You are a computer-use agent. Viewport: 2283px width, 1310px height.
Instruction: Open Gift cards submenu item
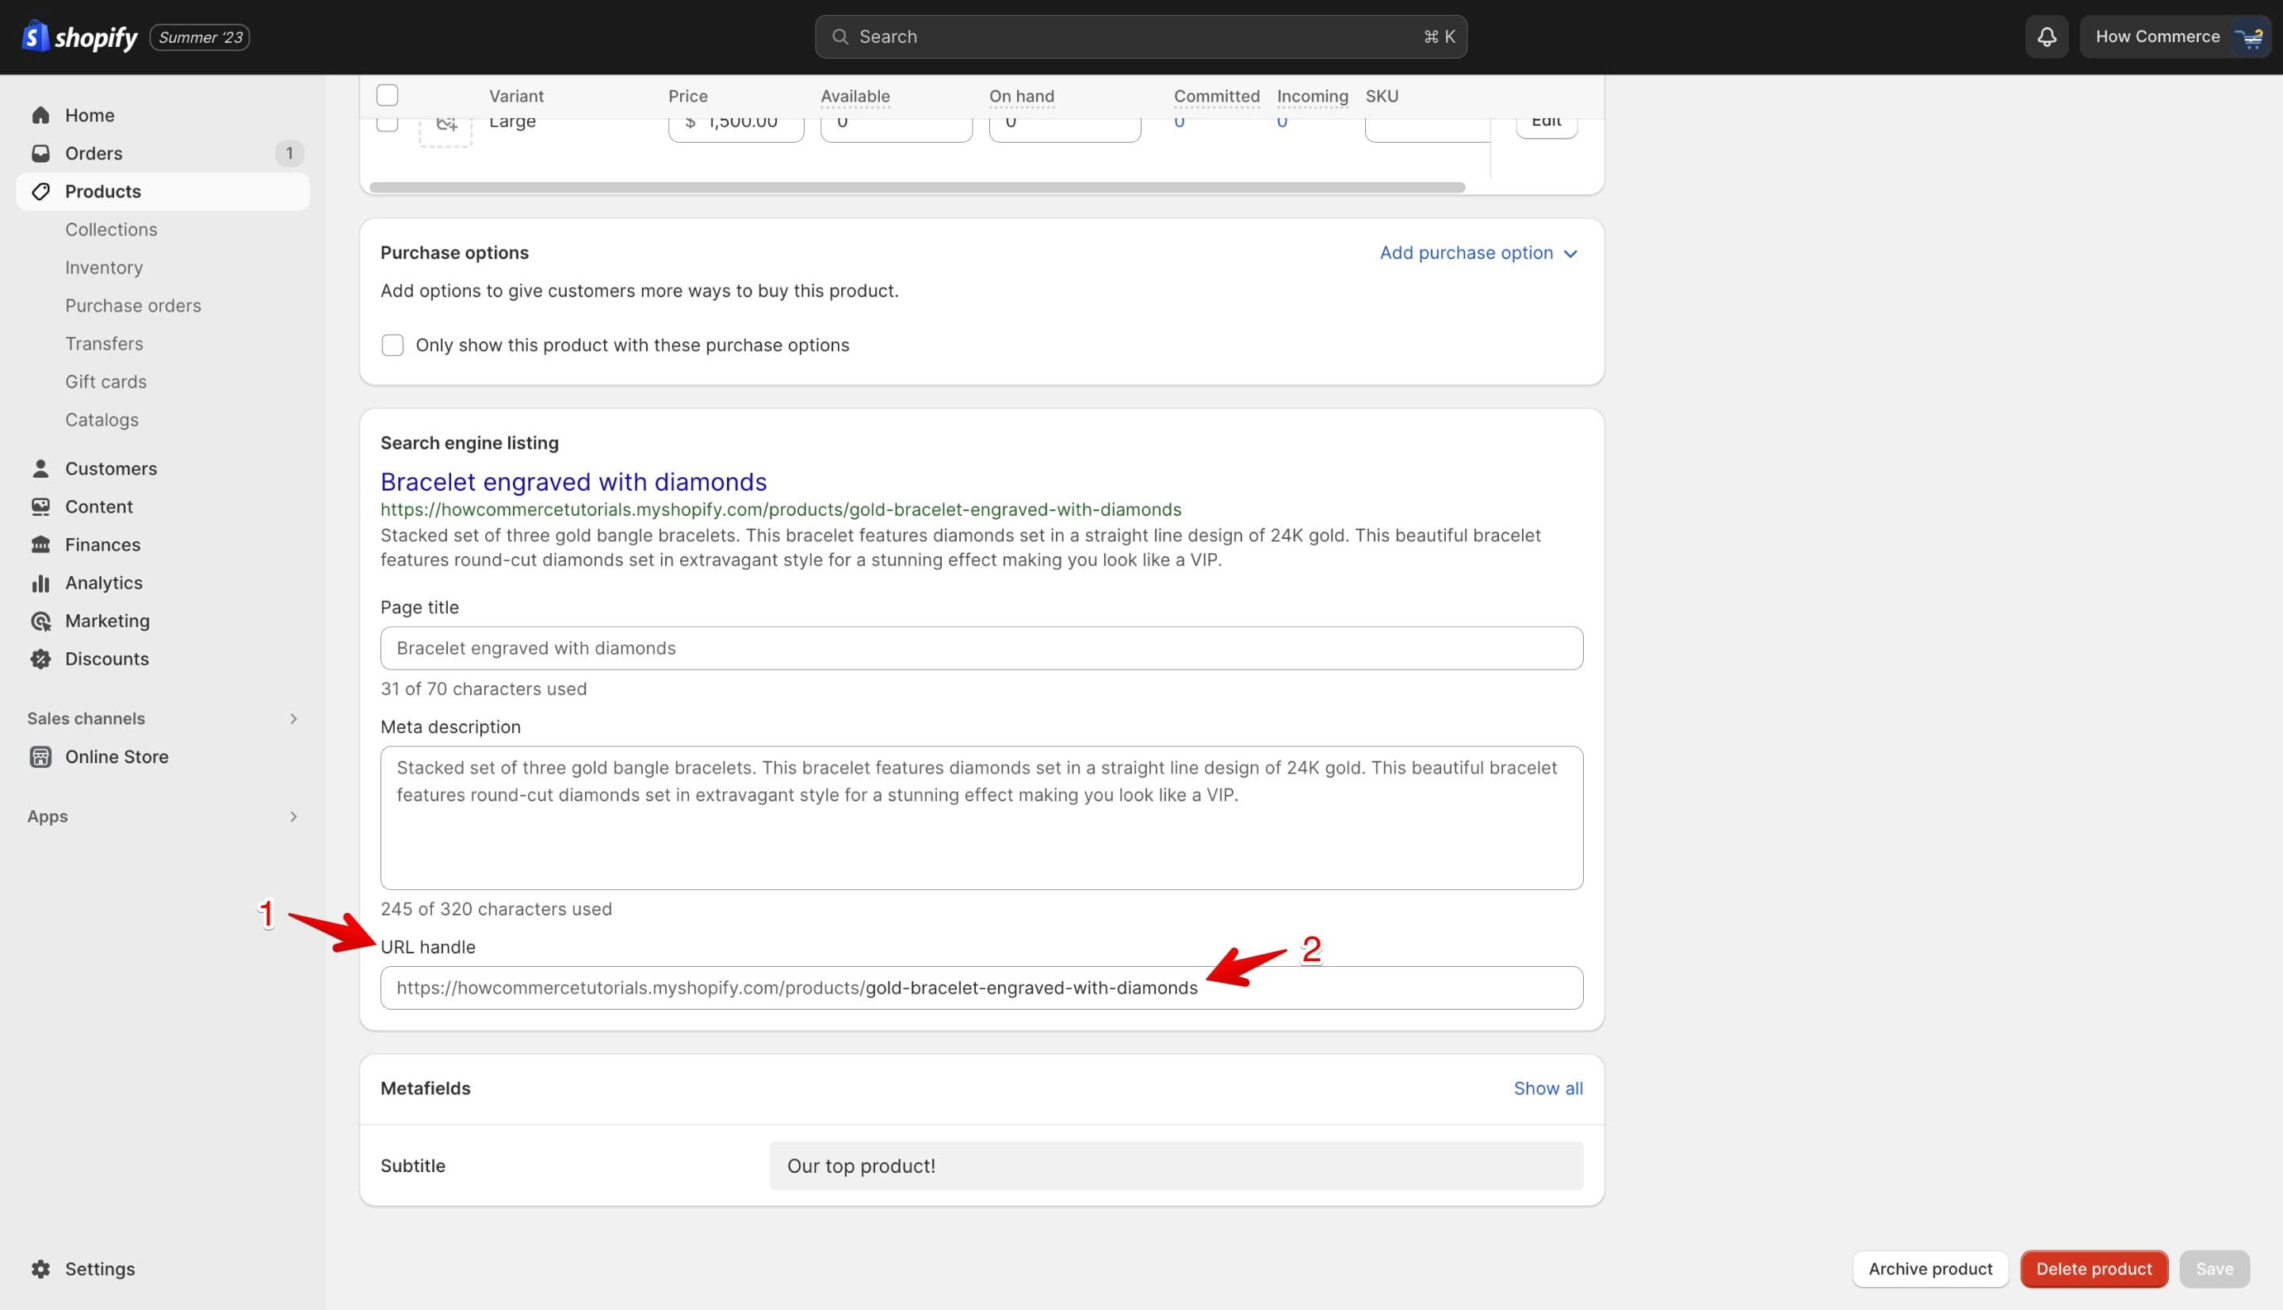pyautogui.click(x=105, y=381)
